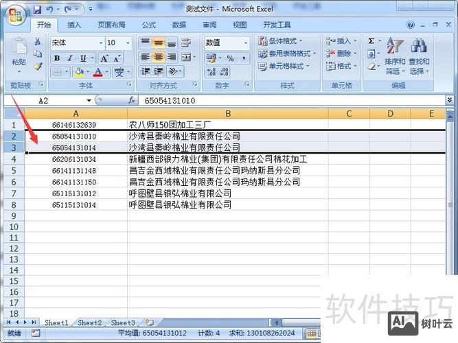Switch to the 插入 ribbon tab
The width and height of the screenshot is (458, 343).
click(74, 25)
